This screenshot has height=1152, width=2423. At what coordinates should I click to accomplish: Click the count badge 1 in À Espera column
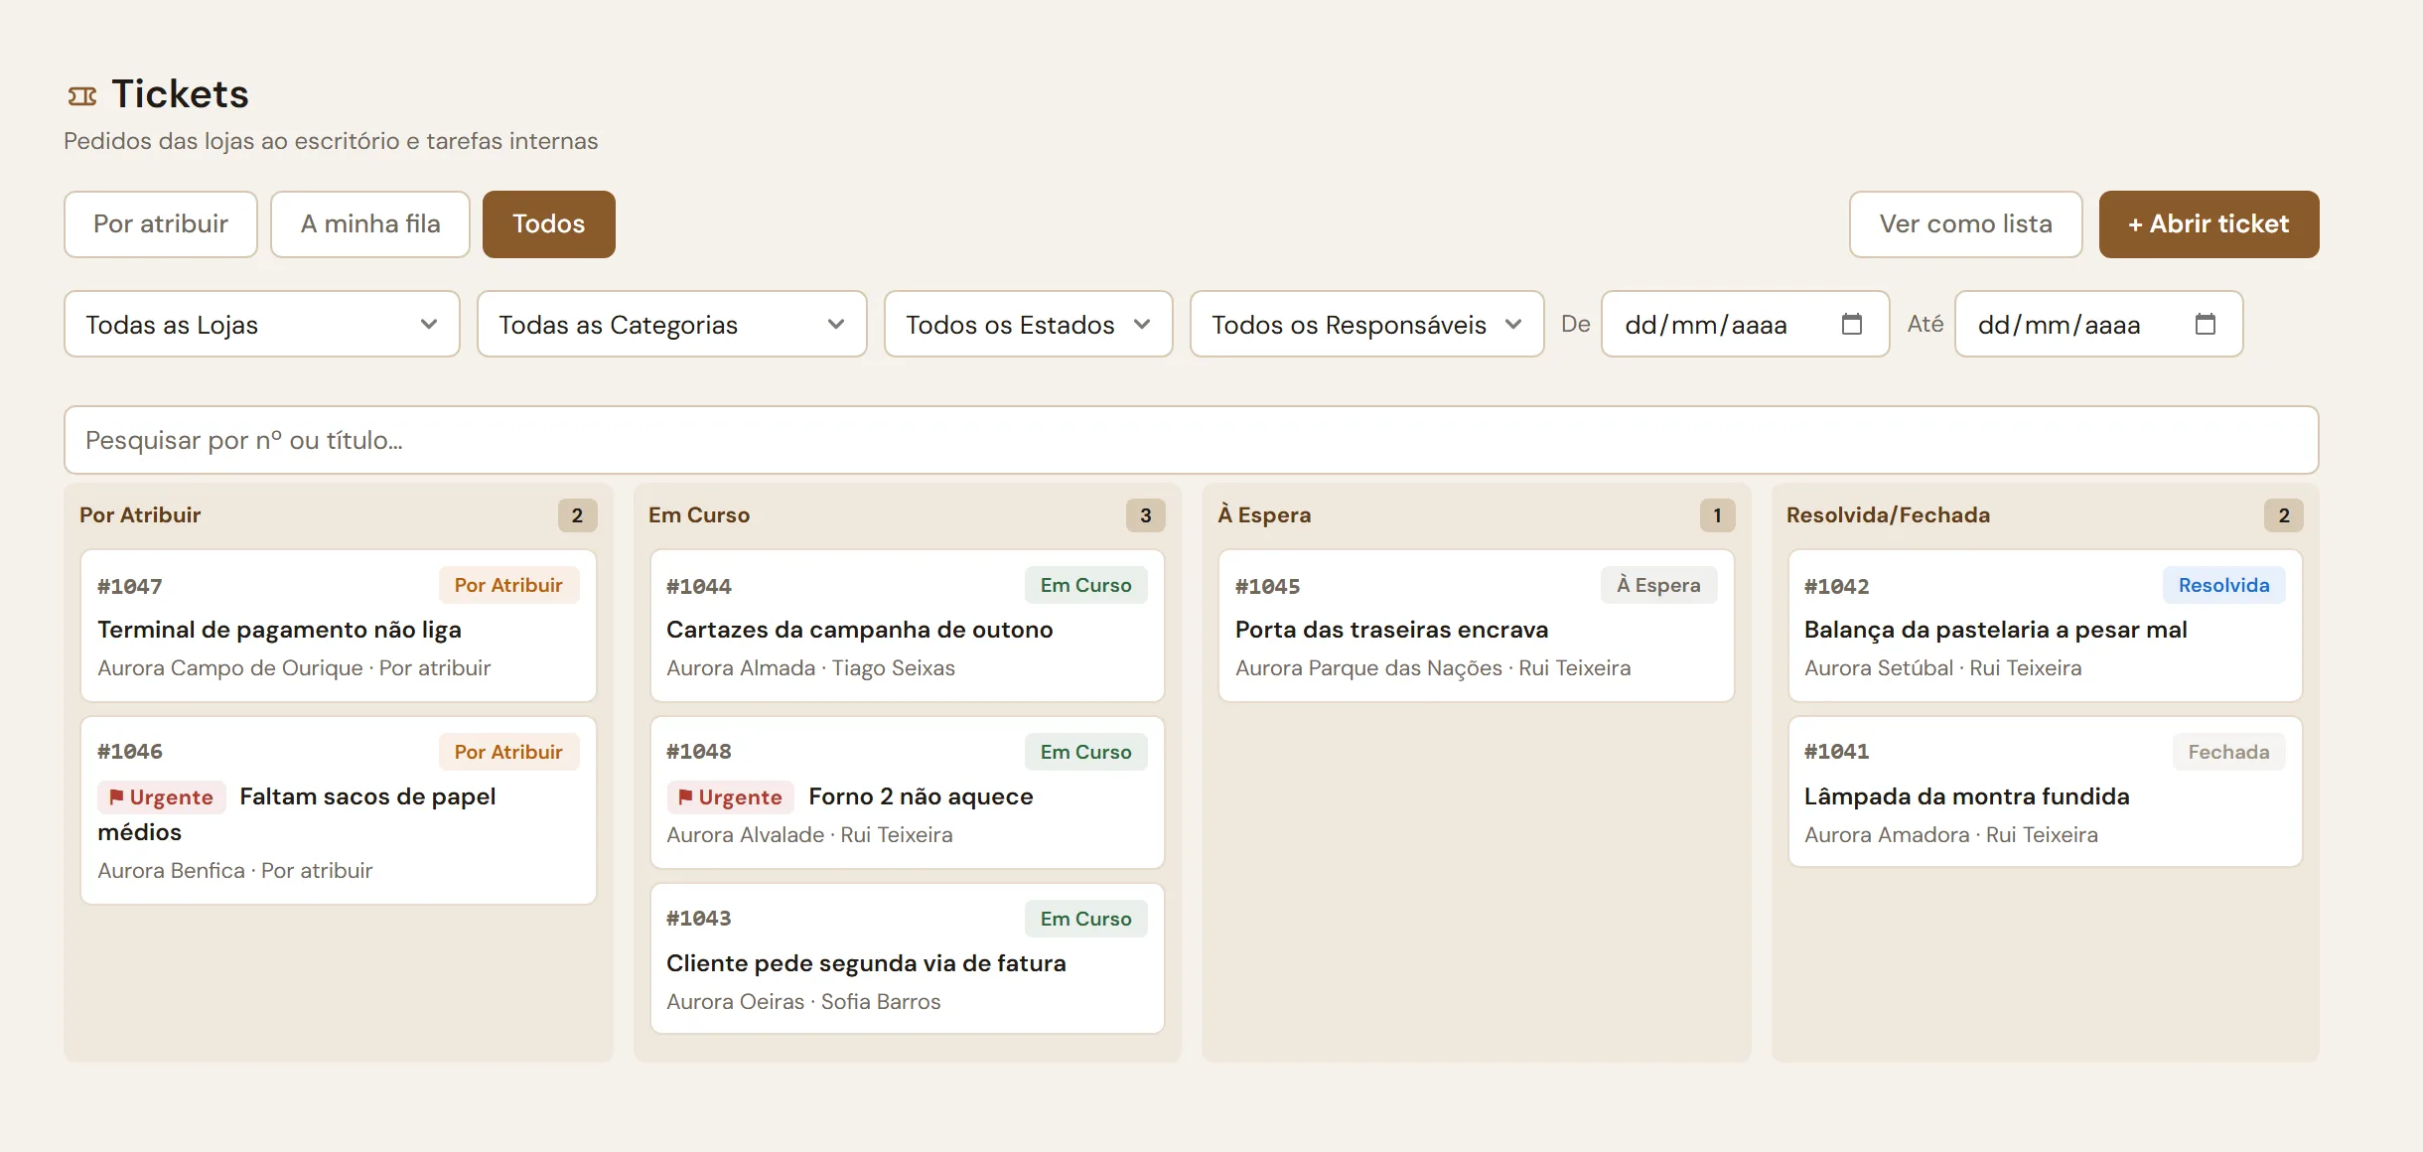click(1717, 514)
